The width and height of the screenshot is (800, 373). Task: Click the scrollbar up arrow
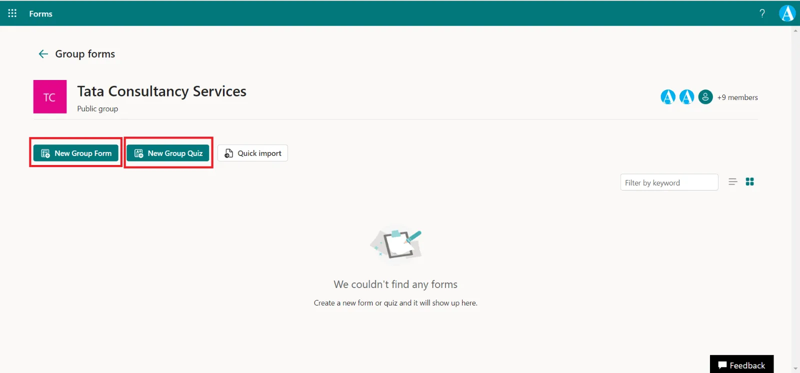(x=795, y=30)
